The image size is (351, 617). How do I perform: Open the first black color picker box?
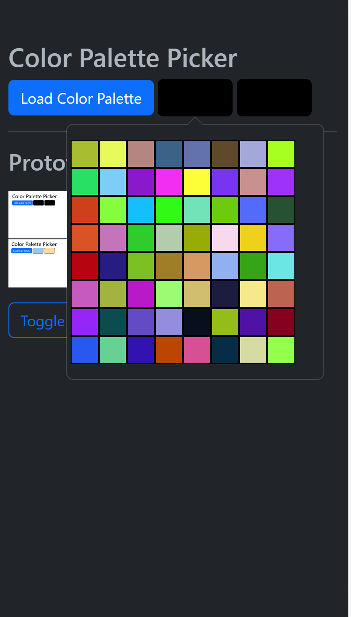coord(195,98)
